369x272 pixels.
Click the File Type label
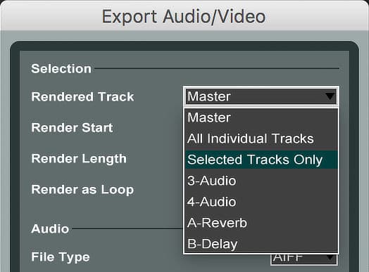coord(61,257)
